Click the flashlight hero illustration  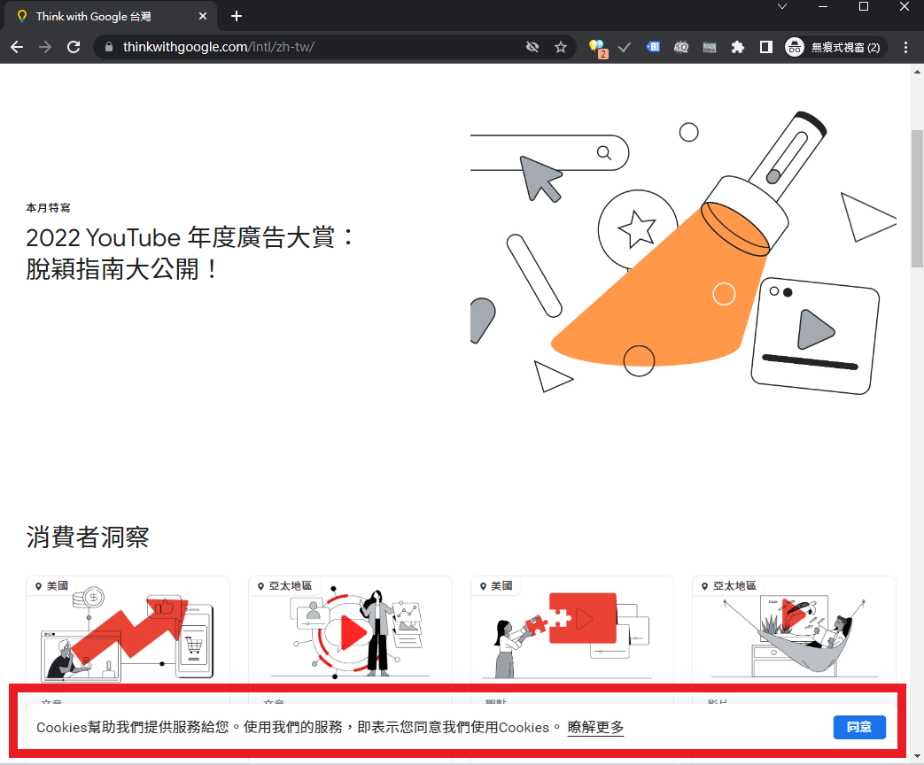pyautogui.click(x=684, y=252)
